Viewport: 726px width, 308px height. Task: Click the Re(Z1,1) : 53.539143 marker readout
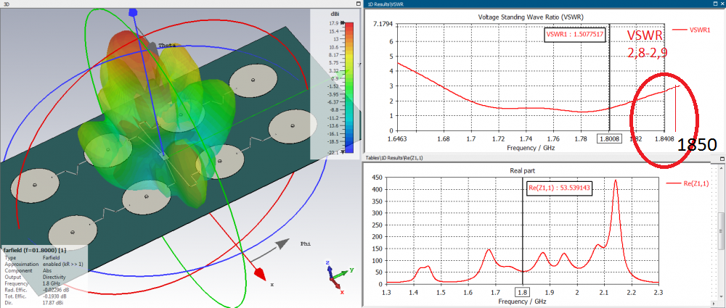pyautogui.click(x=559, y=188)
